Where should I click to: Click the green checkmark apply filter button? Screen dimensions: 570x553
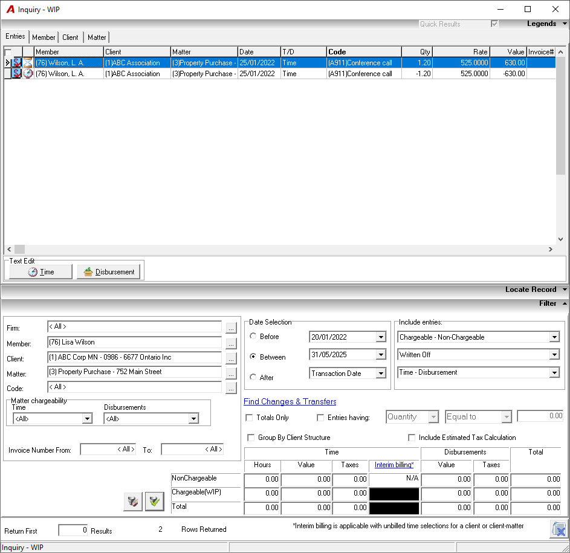coord(155,502)
